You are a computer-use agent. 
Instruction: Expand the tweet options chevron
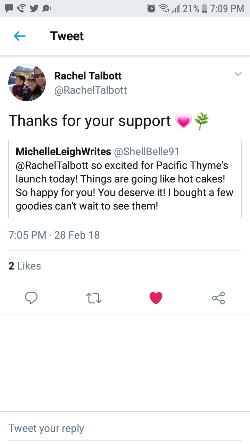(238, 74)
